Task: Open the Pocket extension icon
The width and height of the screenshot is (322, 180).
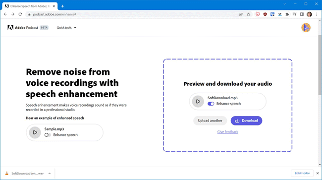Action: point(258,14)
